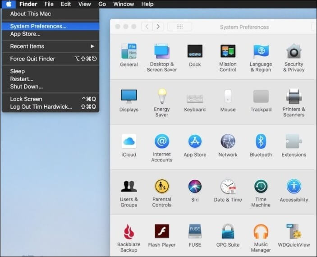Choose App Store… from Apple menu
317x257 pixels.
(51, 34)
